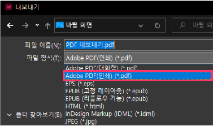Select Adobe PDF(인쇄) (*.pdf) in the list
This screenshot has width=213, height=126.
(x=138, y=76)
